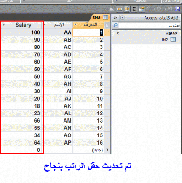Click the form-view icon left of Sigma
The image size is (182, 183).
click(127, 9)
